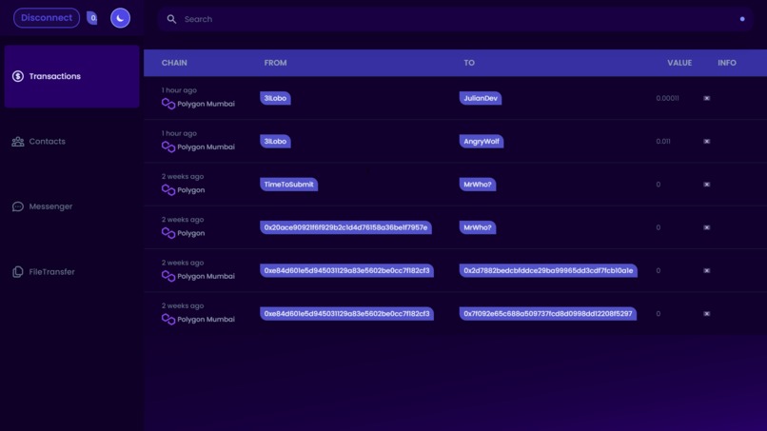Image resolution: width=767 pixels, height=431 pixels.
Task: Open info icon for 0x7f092e recipient transaction
Action: click(707, 314)
